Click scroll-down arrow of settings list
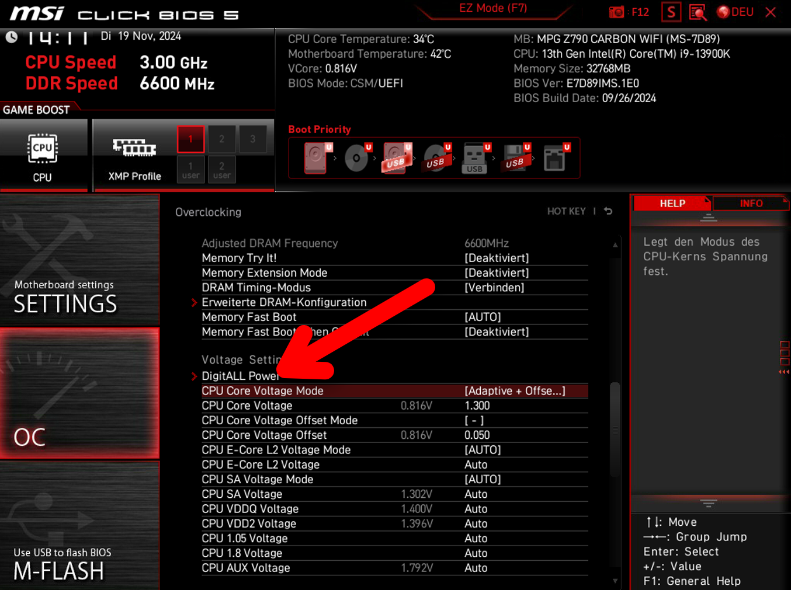The height and width of the screenshot is (590, 791). (615, 581)
